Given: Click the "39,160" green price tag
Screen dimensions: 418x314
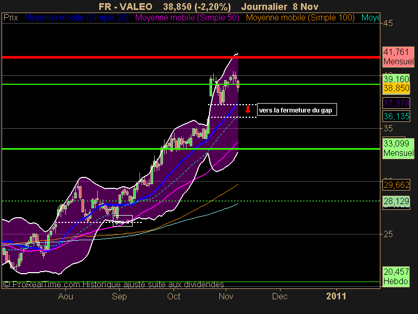Looking at the screenshot, I should [396, 79].
